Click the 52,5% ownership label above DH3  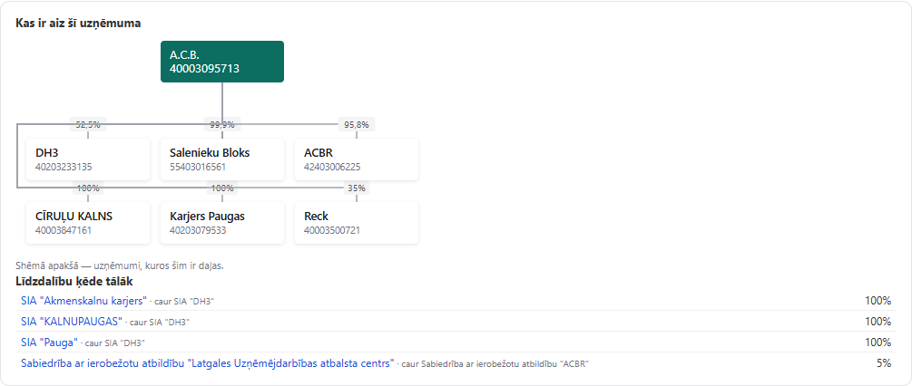(88, 124)
